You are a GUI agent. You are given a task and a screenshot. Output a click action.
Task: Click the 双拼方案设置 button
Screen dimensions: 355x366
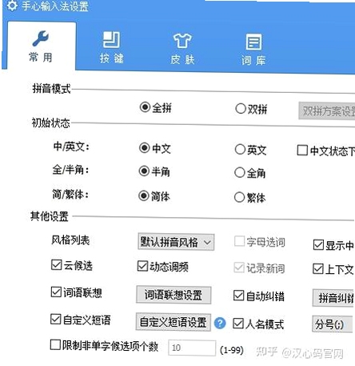point(327,111)
